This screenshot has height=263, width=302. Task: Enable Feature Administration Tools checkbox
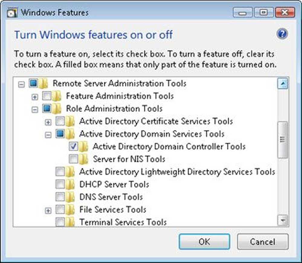point(47,96)
